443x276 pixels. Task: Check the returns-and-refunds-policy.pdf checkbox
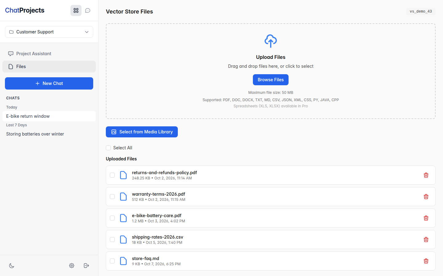(x=112, y=175)
